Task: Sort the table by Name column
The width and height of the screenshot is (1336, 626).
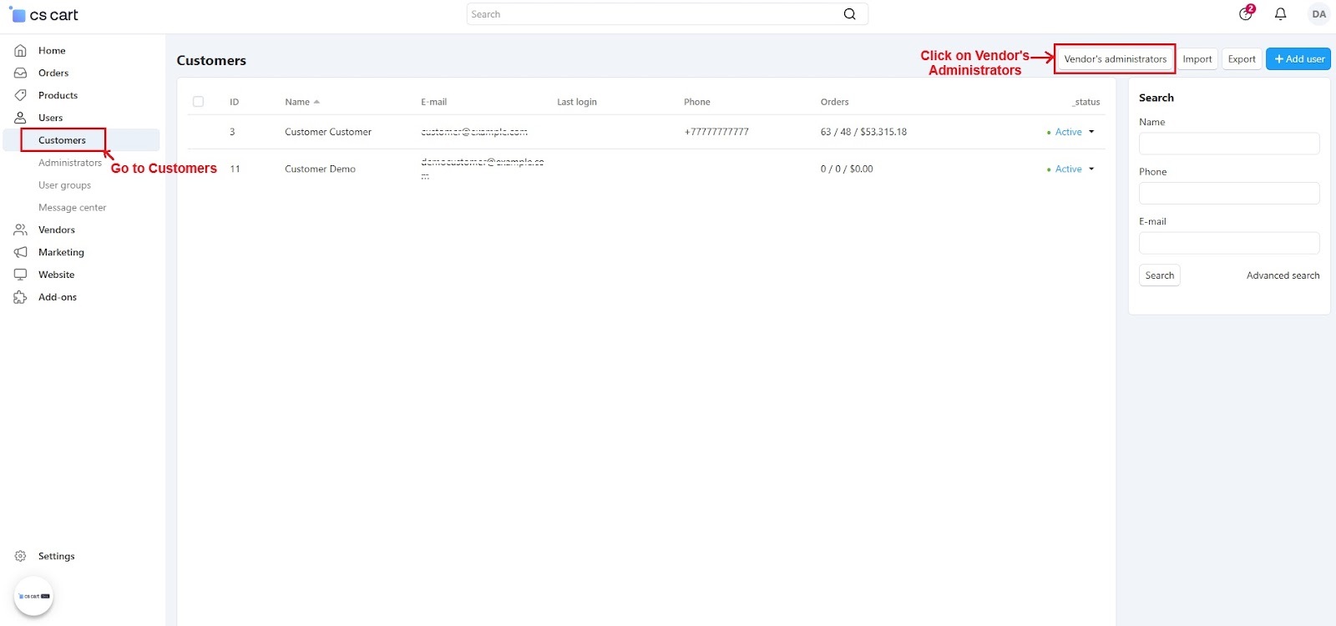Action: (x=297, y=102)
